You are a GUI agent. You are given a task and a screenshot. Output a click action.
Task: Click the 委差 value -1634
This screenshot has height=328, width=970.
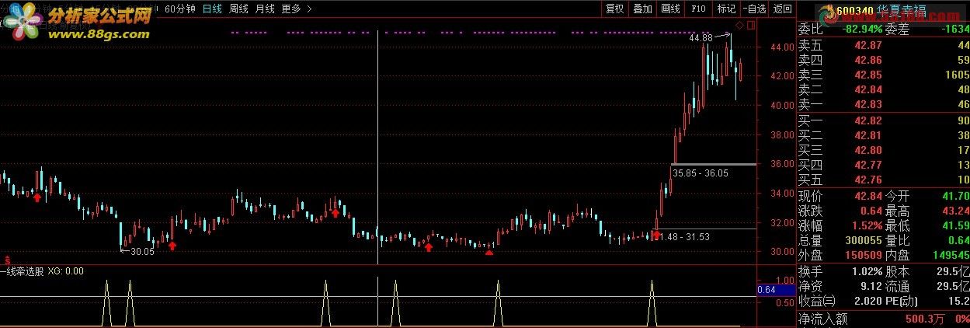[955, 30]
